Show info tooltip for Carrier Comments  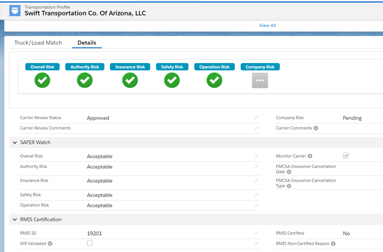coord(316,128)
